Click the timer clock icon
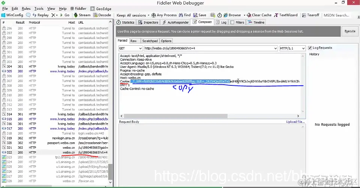This screenshot has height=188, width=360. pyautogui.click(x=220, y=15)
